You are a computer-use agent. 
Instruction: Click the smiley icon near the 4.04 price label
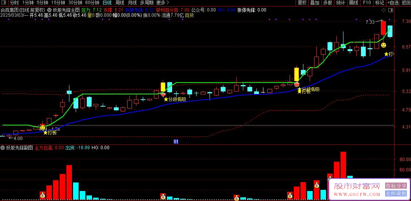click(x=42, y=128)
